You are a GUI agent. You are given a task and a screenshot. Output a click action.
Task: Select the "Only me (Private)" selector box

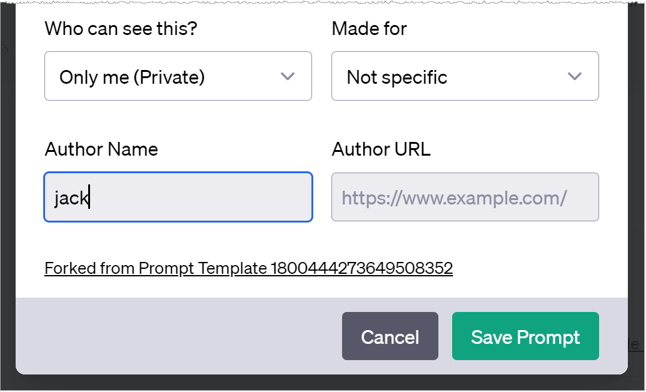pos(178,76)
